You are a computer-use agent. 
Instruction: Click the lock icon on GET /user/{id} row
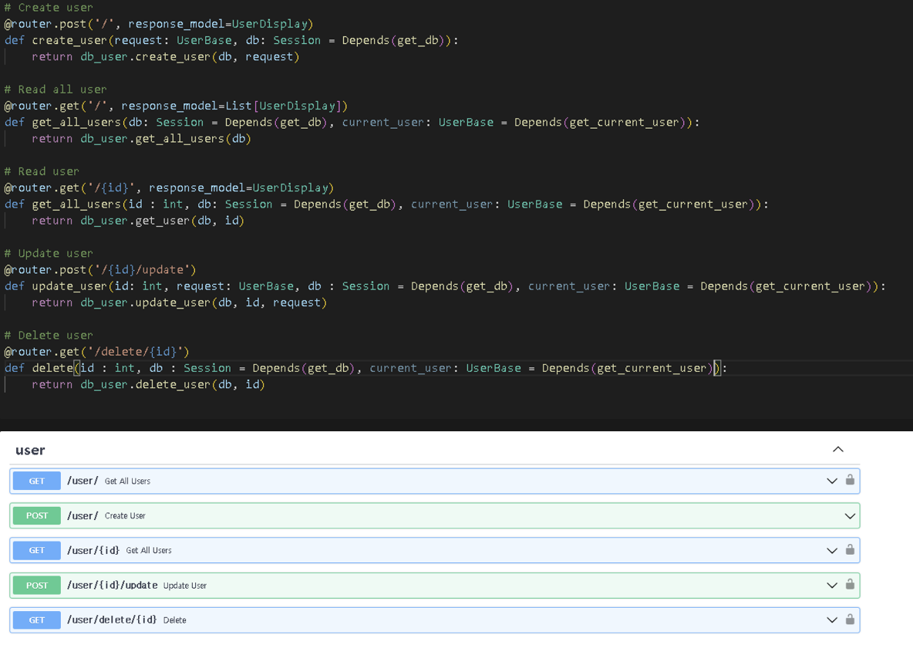pos(850,550)
